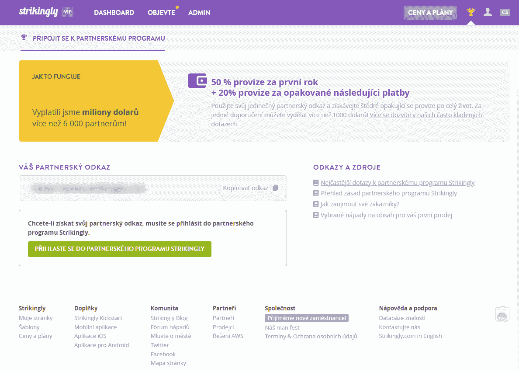Click Přihlaste se do partnerského programu Strikingly button
The width and height of the screenshot is (519, 372).
point(120,249)
